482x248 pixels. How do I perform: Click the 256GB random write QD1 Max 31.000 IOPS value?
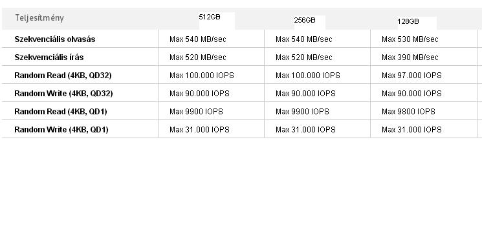coord(305,130)
